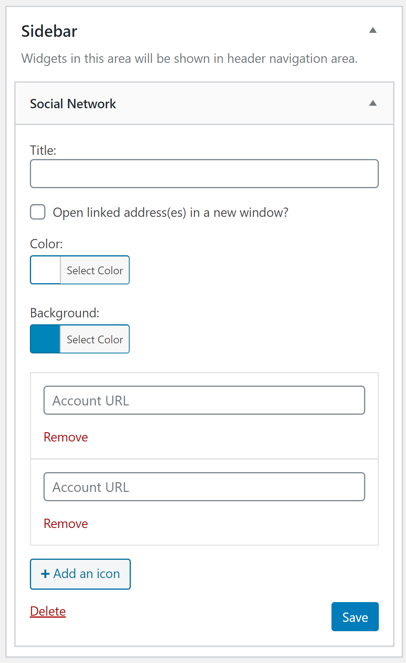406x663 pixels.
Task: Click the 'Open linked address(es)' label text
Action: (170, 213)
